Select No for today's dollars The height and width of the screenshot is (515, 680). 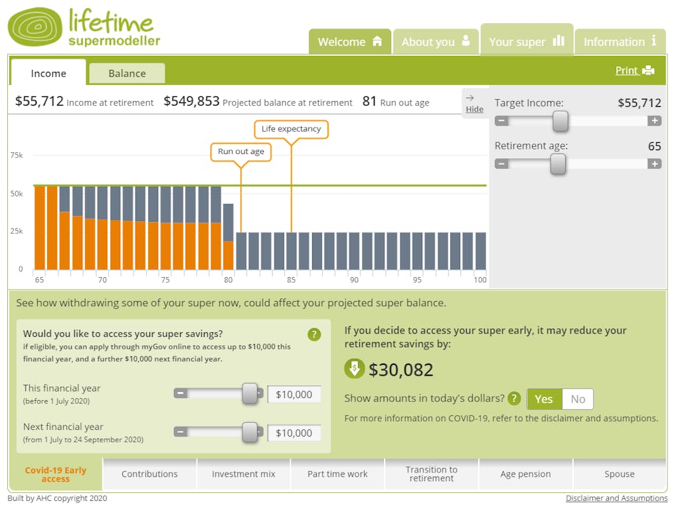point(578,399)
